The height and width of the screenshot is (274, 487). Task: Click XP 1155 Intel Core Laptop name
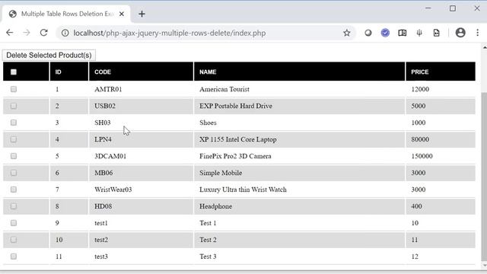tap(238, 139)
